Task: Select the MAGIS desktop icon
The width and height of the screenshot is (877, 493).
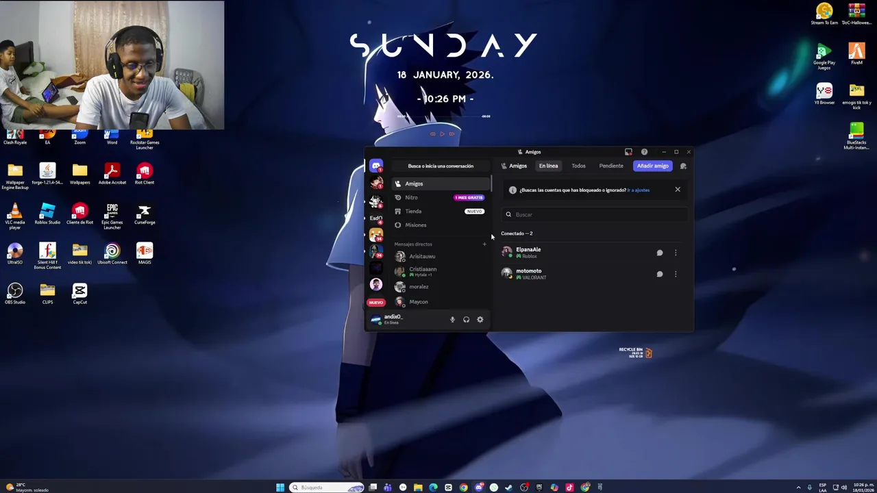Action: [x=145, y=253]
